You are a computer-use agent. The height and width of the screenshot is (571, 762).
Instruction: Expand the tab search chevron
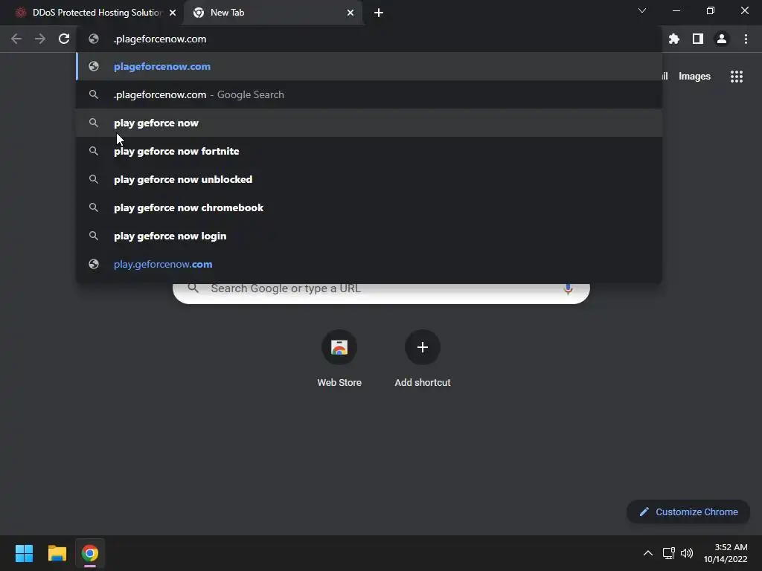pos(642,10)
